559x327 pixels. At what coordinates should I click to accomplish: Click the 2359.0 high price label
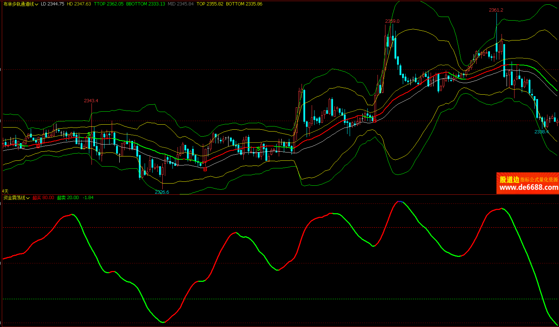click(x=392, y=21)
